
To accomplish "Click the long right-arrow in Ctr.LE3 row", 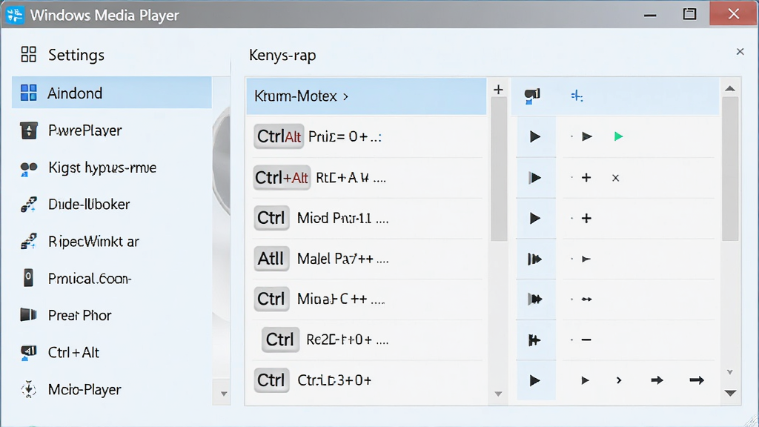I will (697, 380).
